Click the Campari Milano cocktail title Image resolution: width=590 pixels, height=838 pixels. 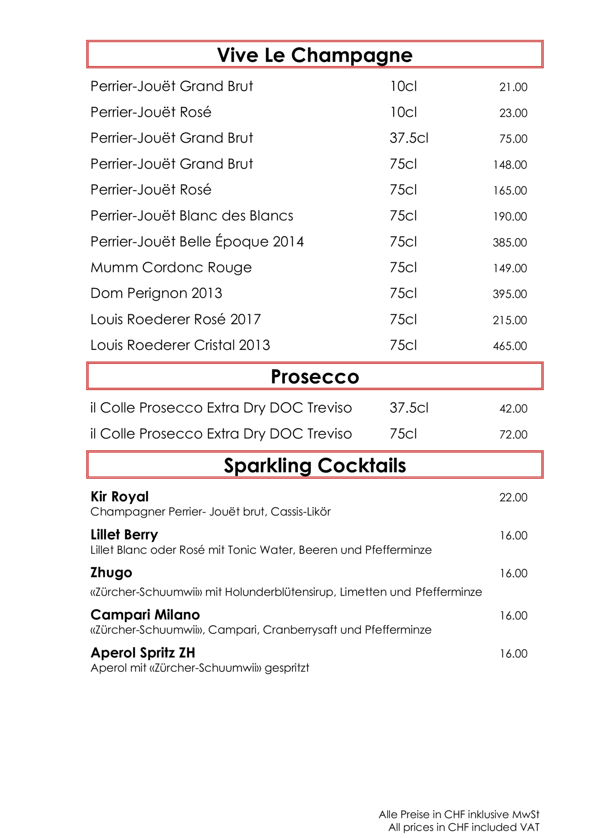point(145,615)
